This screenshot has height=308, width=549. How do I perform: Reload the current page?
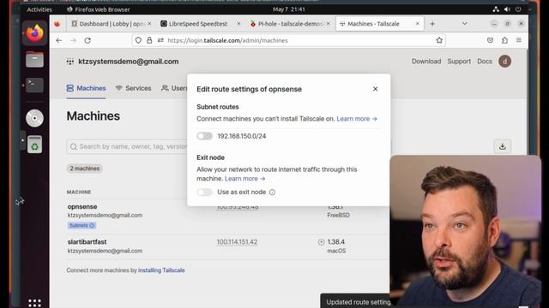click(87, 40)
